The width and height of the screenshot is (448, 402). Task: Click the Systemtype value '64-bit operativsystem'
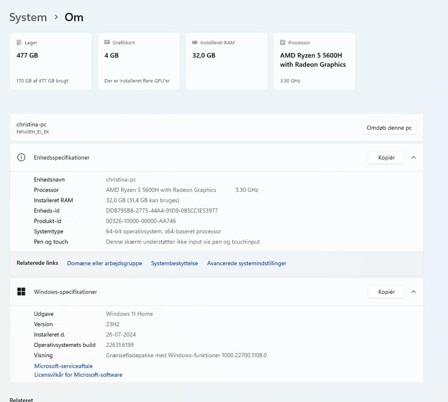tap(163, 231)
